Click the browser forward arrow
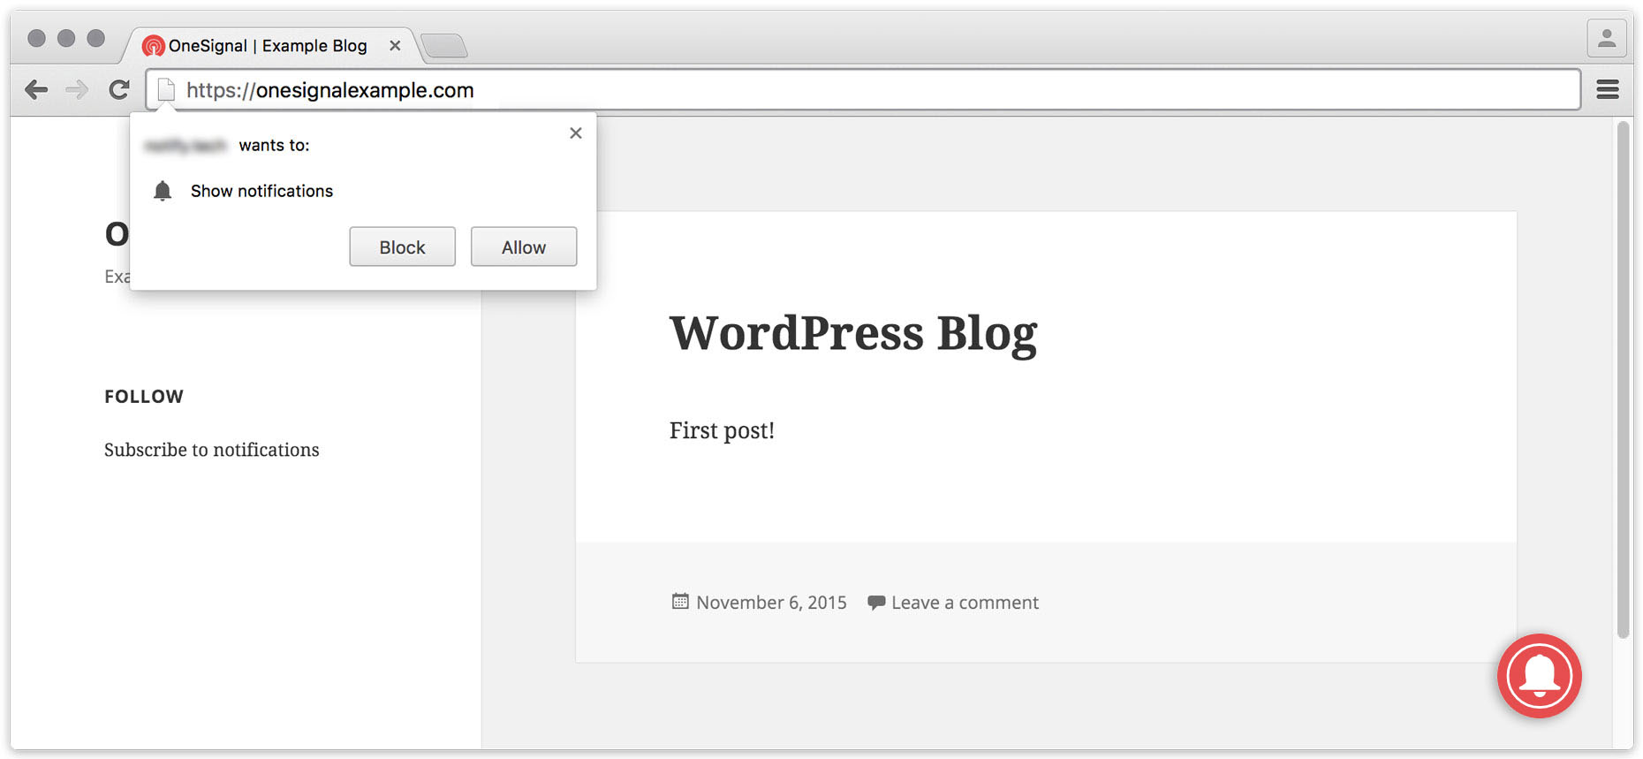This screenshot has width=1643, height=759. point(78,89)
